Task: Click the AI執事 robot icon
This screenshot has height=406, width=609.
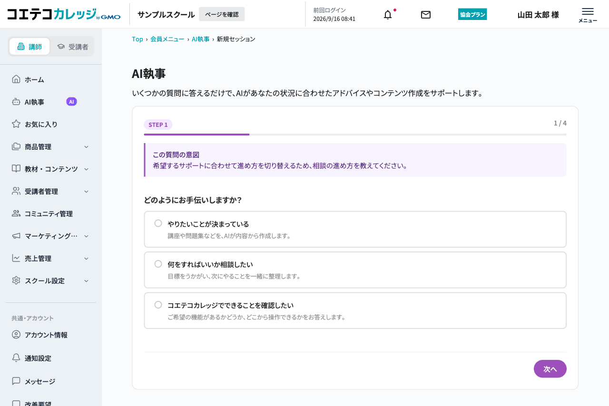Action: pyautogui.click(x=16, y=101)
